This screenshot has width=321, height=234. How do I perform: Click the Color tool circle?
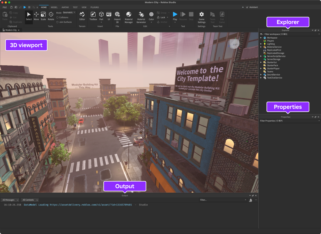click(151, 14)
